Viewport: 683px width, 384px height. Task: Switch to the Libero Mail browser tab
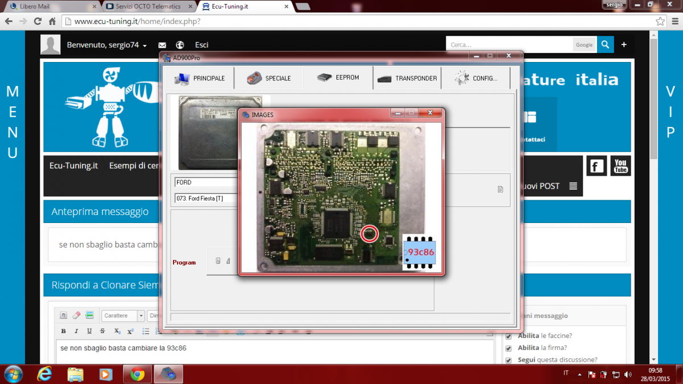click(x=52, y=6)
